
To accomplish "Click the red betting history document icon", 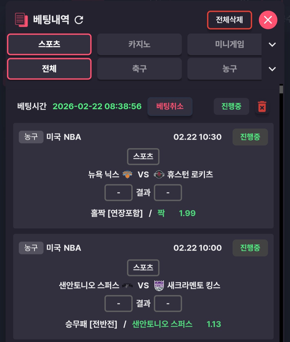I will [x=21, y=20].
